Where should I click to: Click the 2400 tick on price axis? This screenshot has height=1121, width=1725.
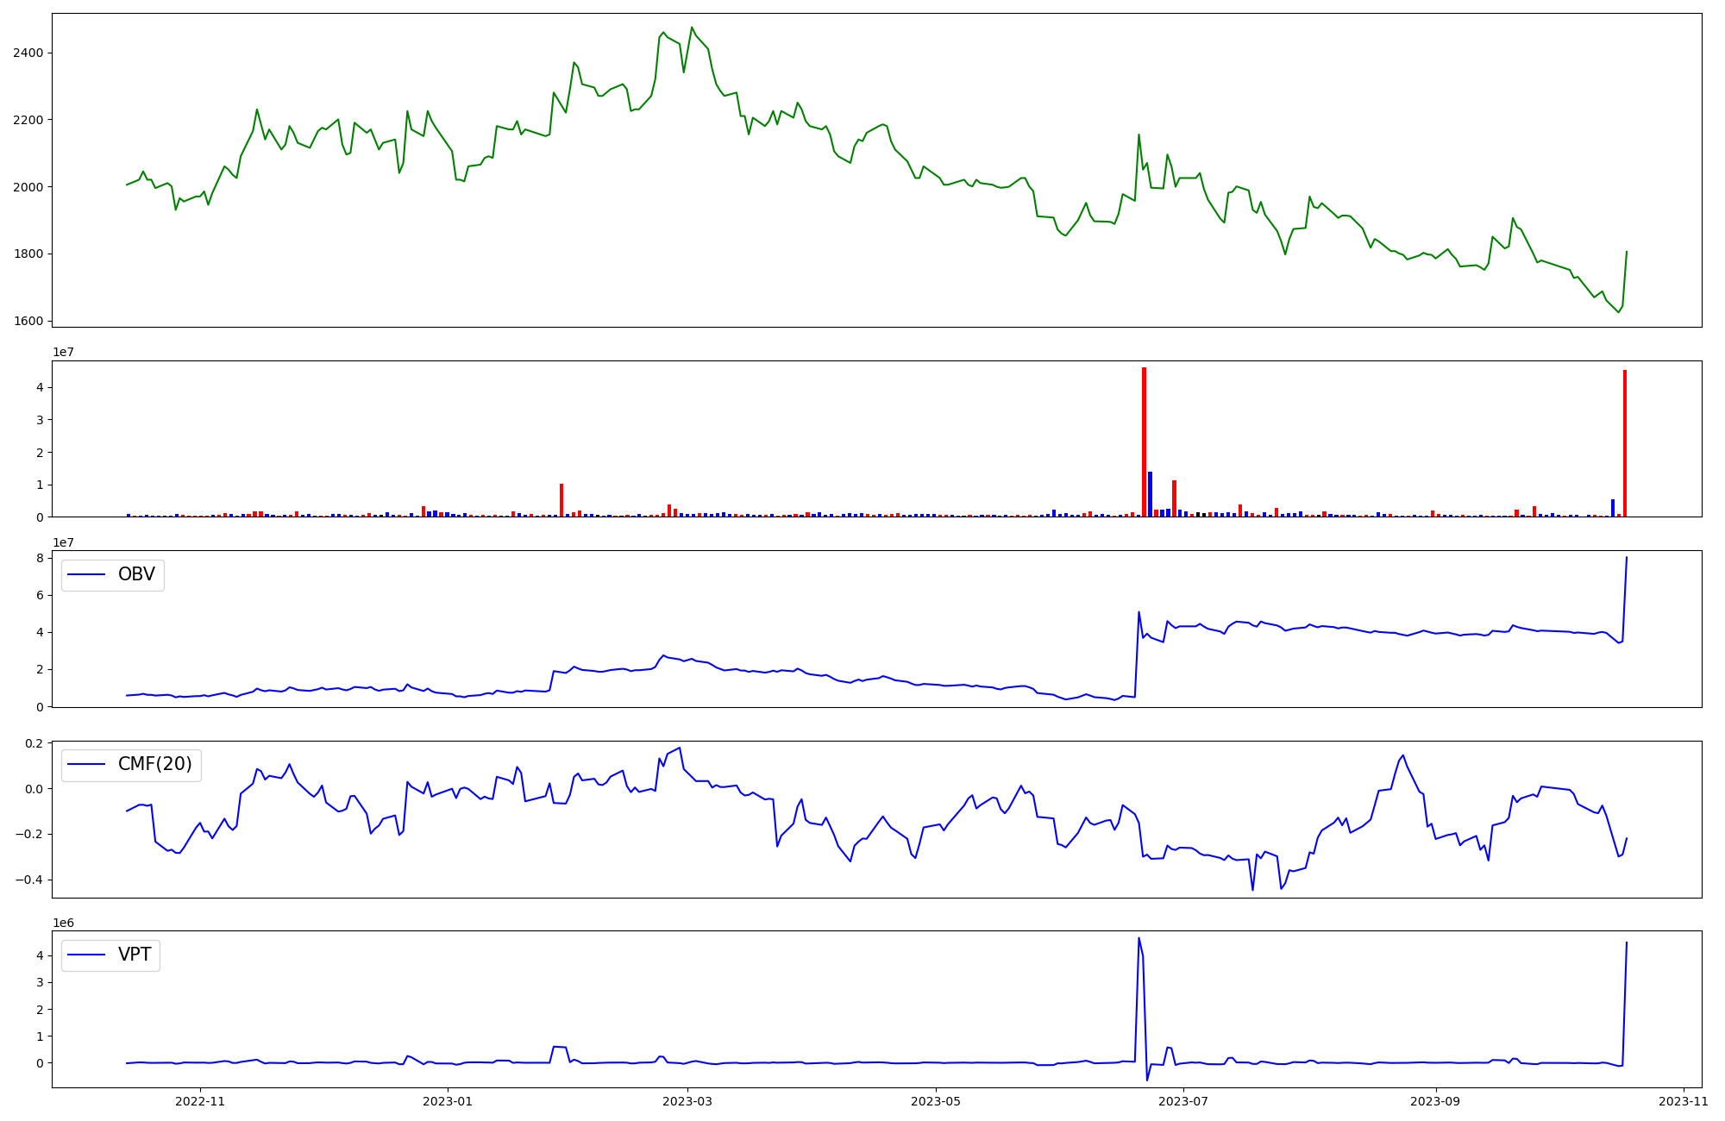(28, 53)
